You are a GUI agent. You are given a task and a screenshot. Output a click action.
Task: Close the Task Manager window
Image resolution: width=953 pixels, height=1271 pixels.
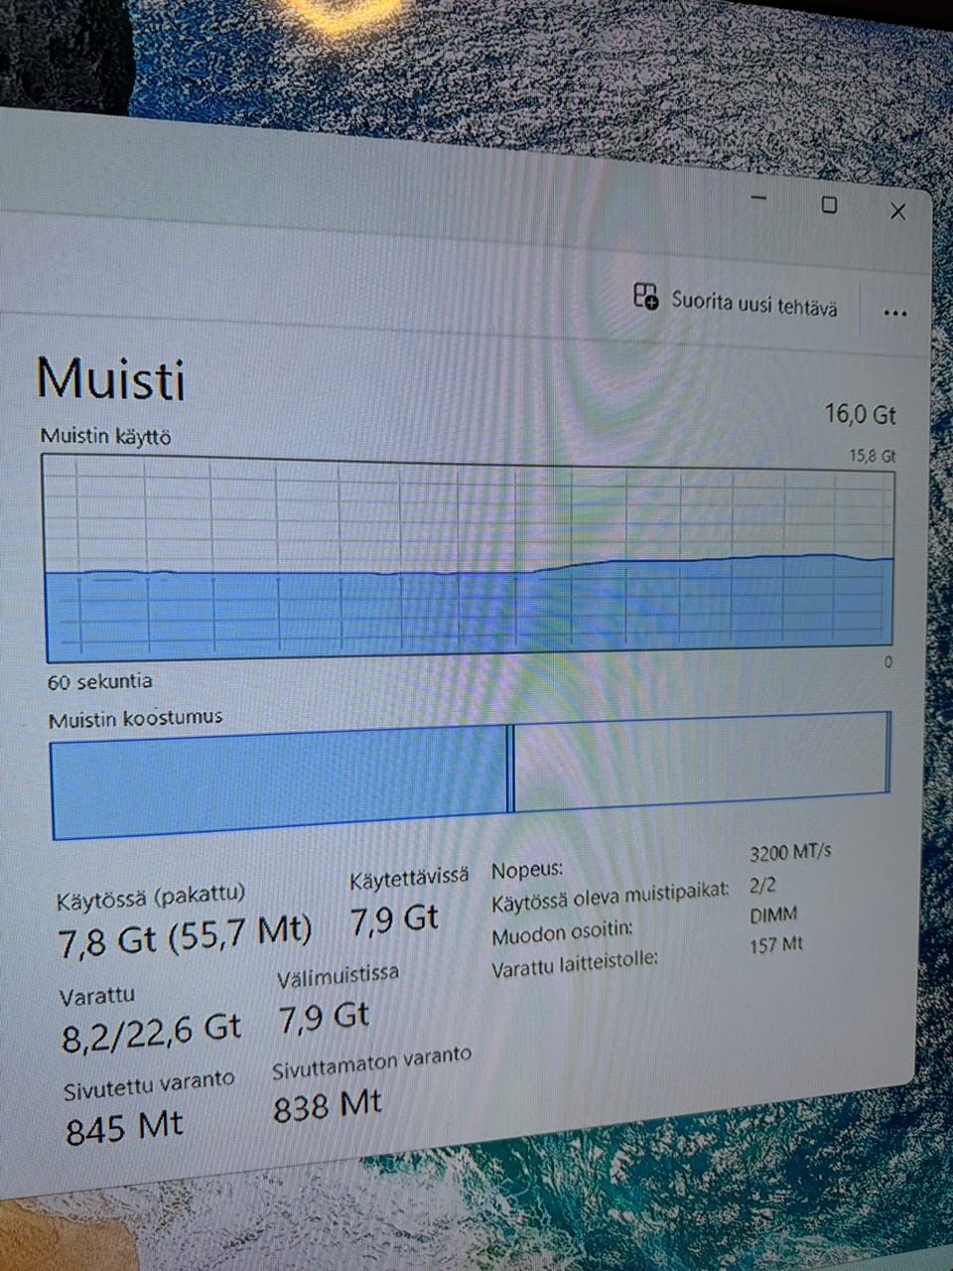[897, 212]
